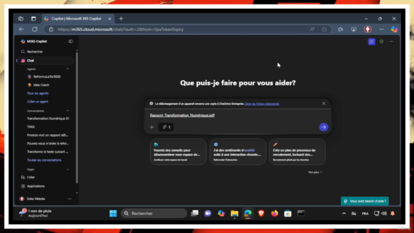This screenshot has width=414, height=233.
Task: Click the address bar URL
Action: pos(121,29)
